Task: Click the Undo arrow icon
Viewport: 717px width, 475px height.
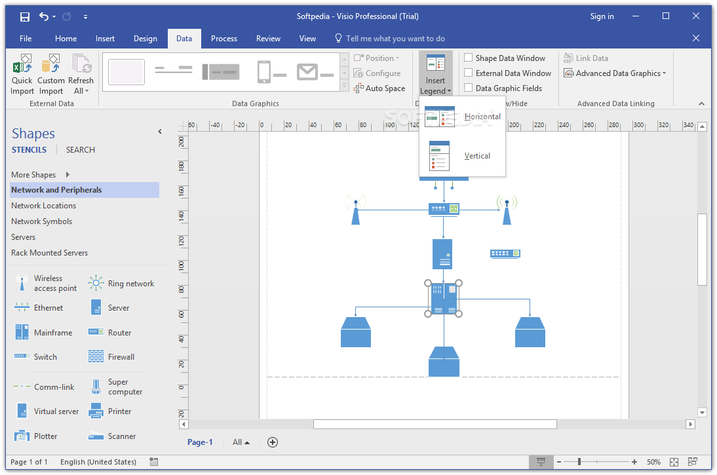Action: pyautogui.click(x=44, y=16)
